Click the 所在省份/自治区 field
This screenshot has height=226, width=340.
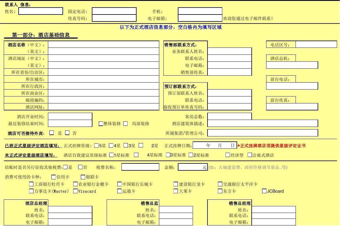click(104, 72)
